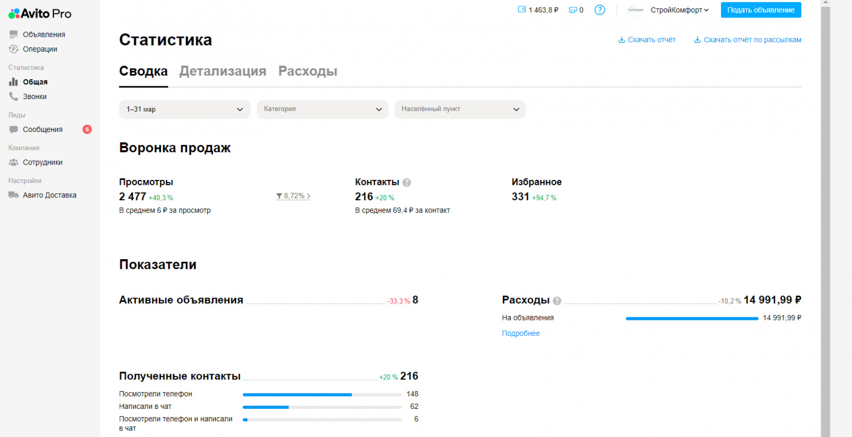Click the help icon next to Расходы
Viewport: 852px width, 437px height.
click(x=557, y=301)
